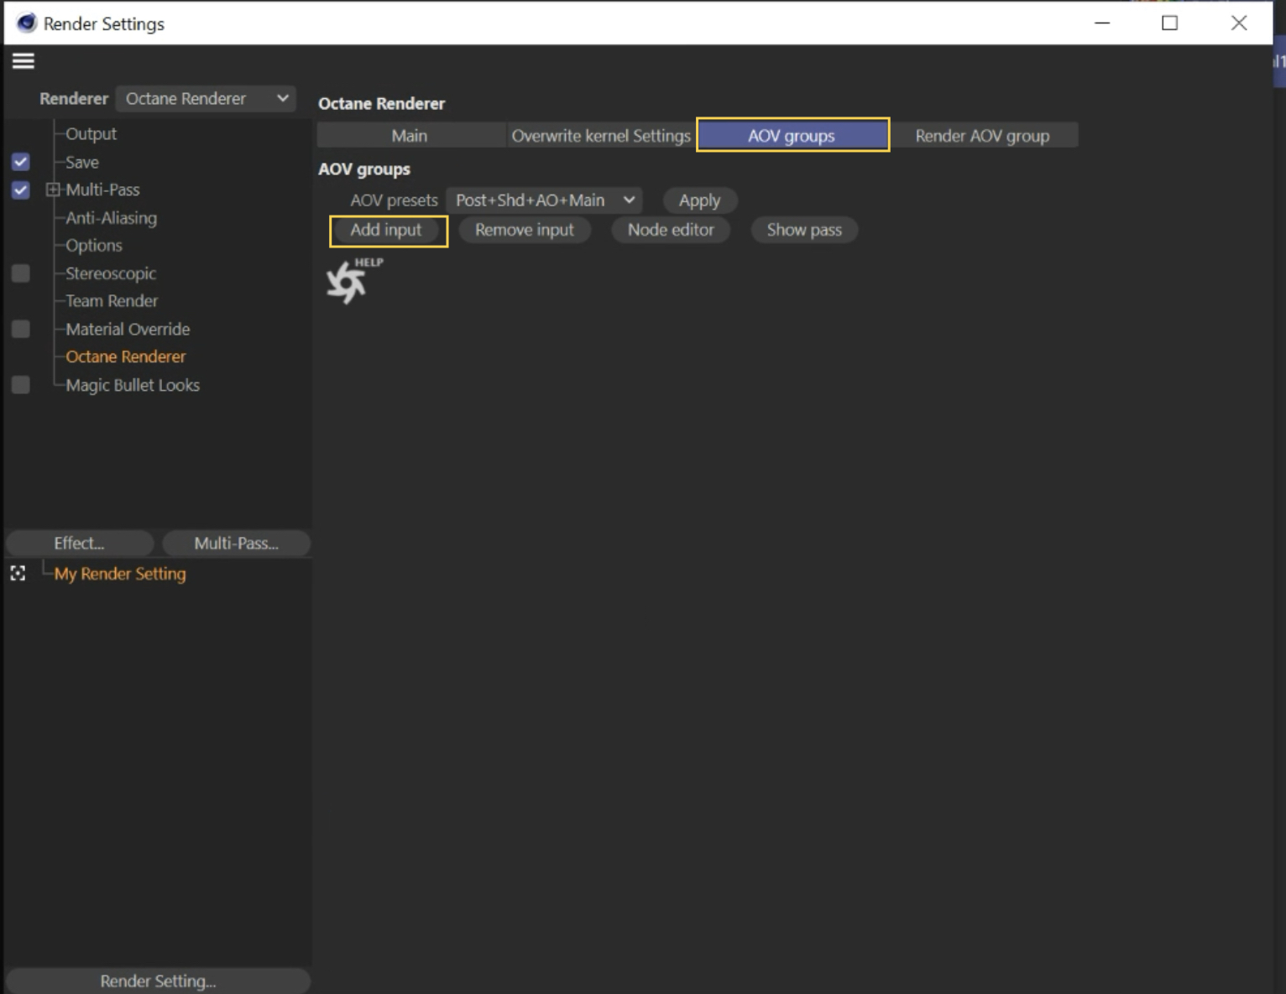Click the Multi-Pass... button
Viewport: 1286px width, 994px height.
pos(237,544)
